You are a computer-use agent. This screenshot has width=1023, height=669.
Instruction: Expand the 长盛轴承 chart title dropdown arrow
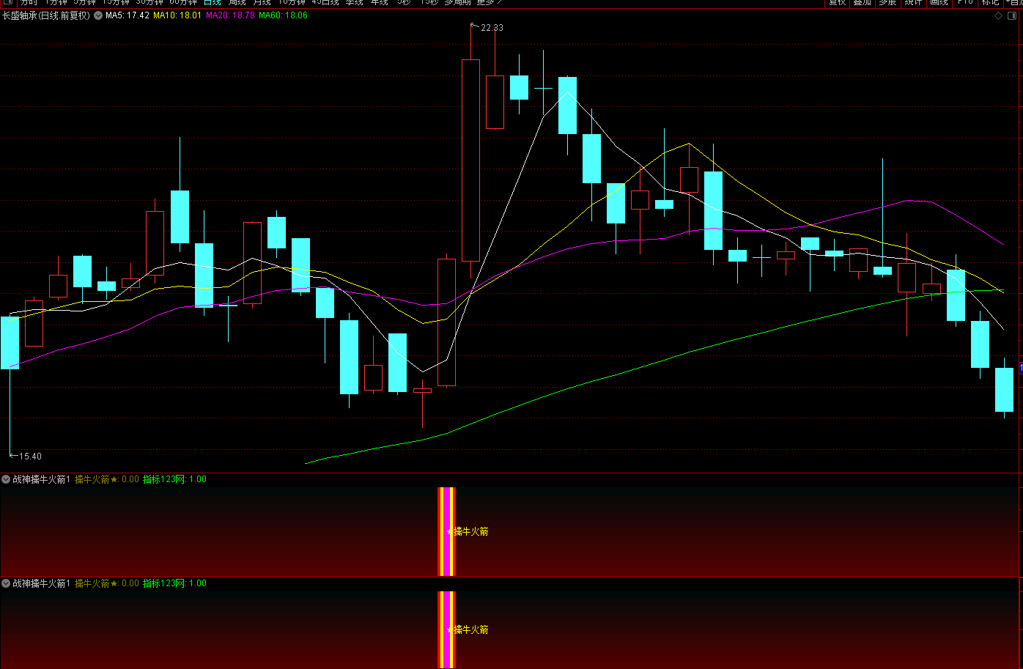point(98,15)
